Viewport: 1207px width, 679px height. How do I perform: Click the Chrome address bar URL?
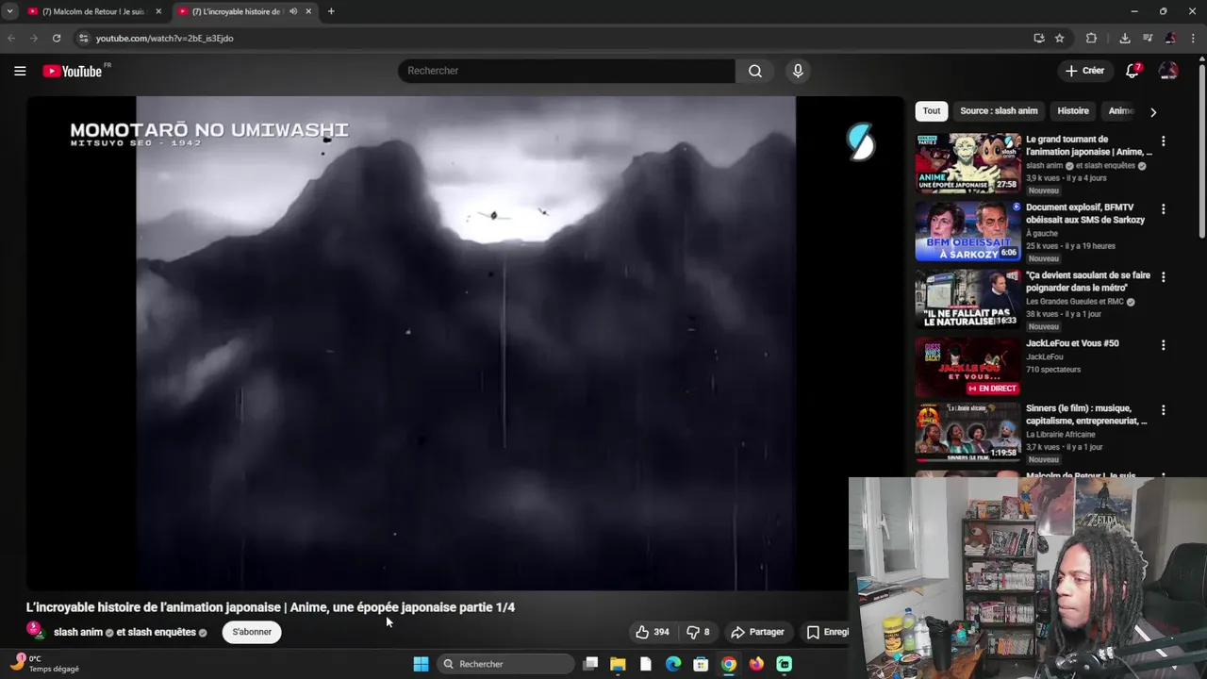(165, 38)
